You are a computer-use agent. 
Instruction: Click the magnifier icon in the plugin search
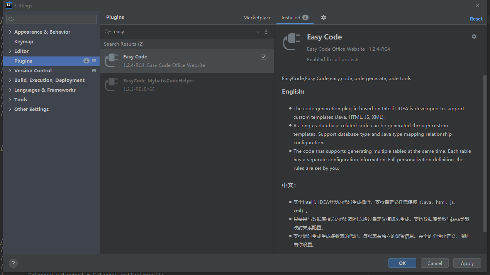coord(108,32)
